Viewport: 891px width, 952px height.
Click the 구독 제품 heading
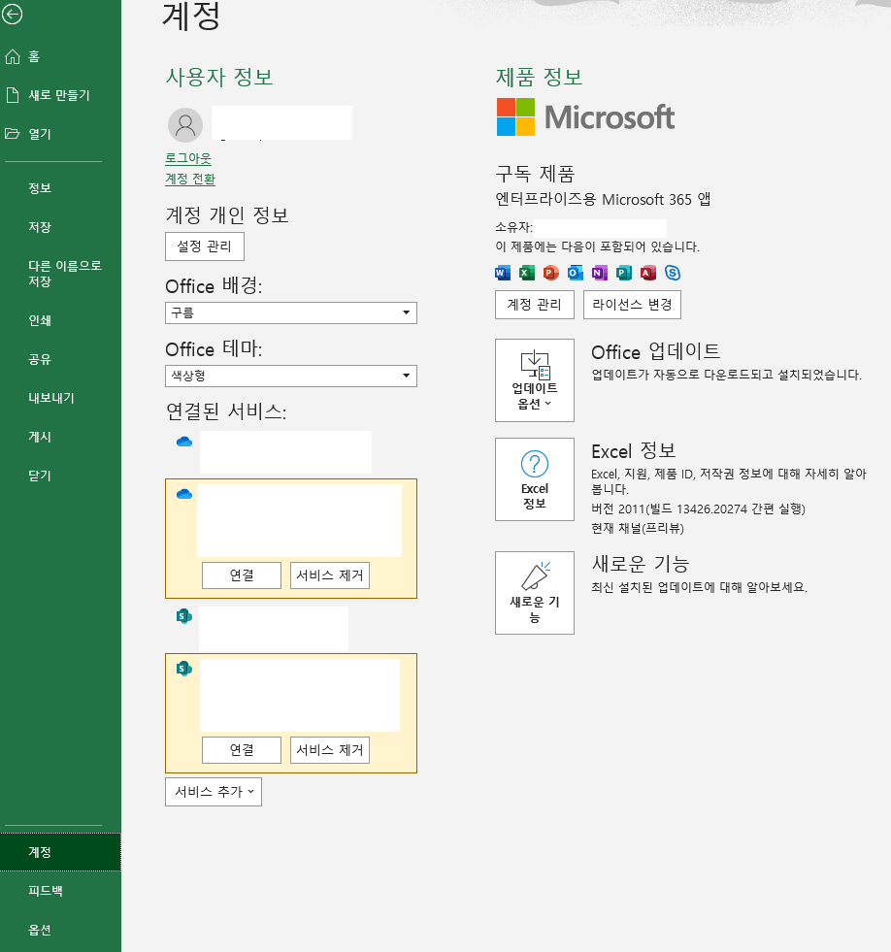coord(535,175)
